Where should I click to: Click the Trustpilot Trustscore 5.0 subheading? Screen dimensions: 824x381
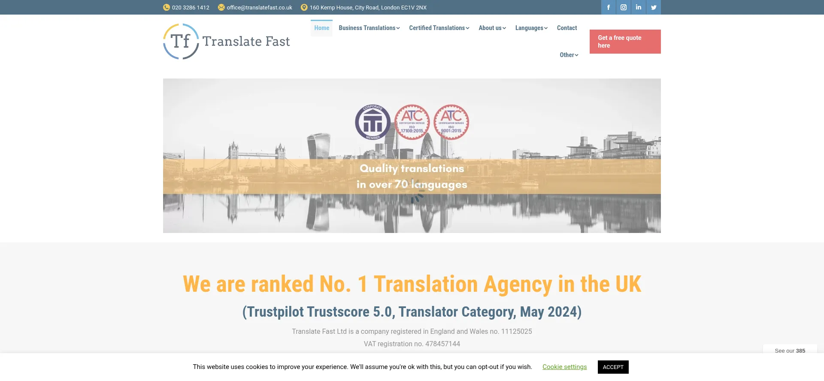click(412, 312)
